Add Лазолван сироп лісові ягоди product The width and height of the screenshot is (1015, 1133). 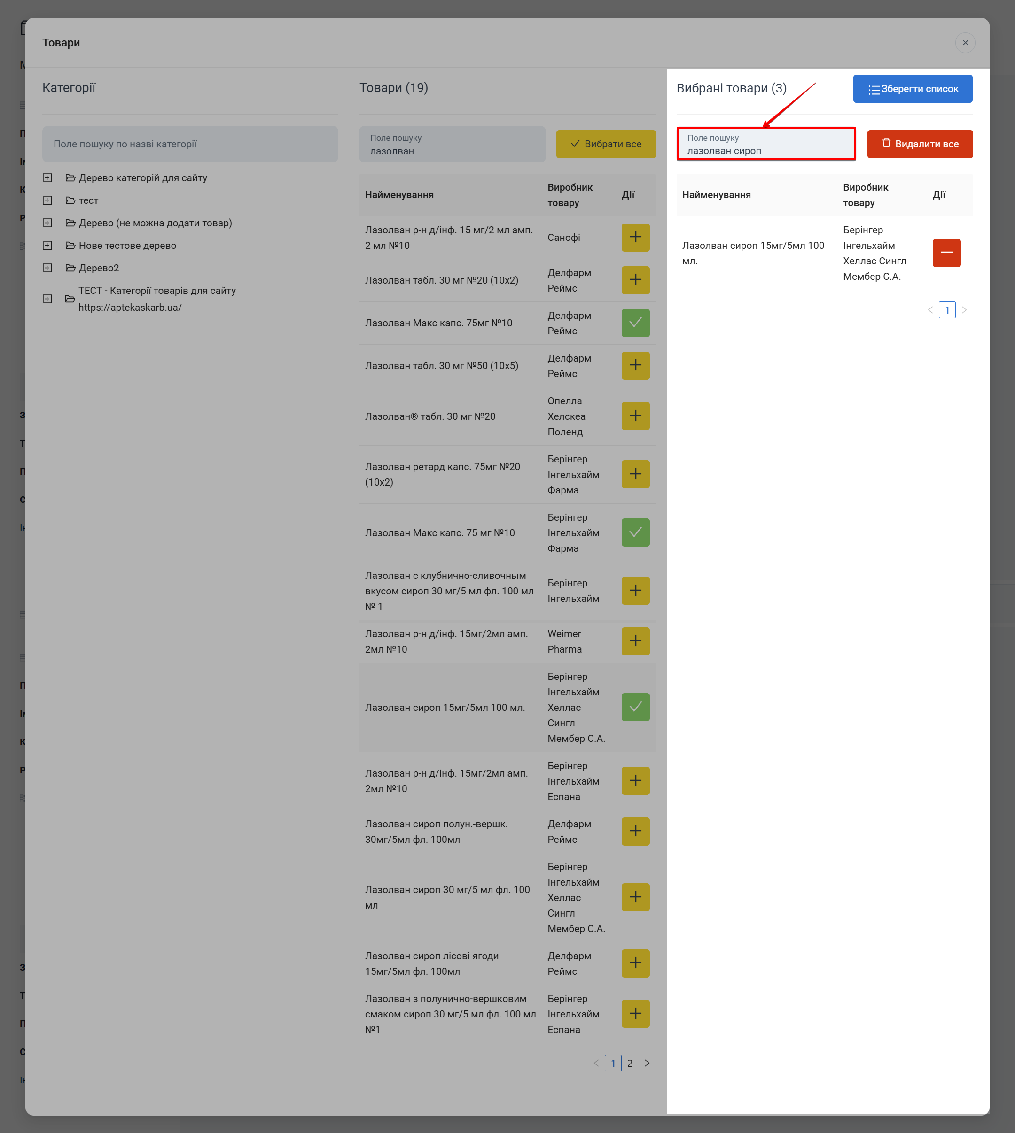[635, 963]
